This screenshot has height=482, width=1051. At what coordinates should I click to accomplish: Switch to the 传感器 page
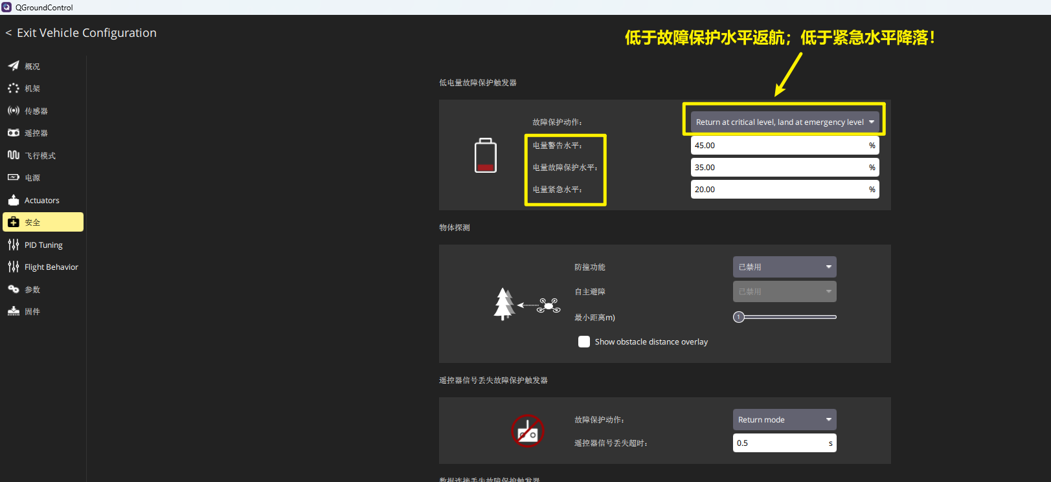click(43, 111)
